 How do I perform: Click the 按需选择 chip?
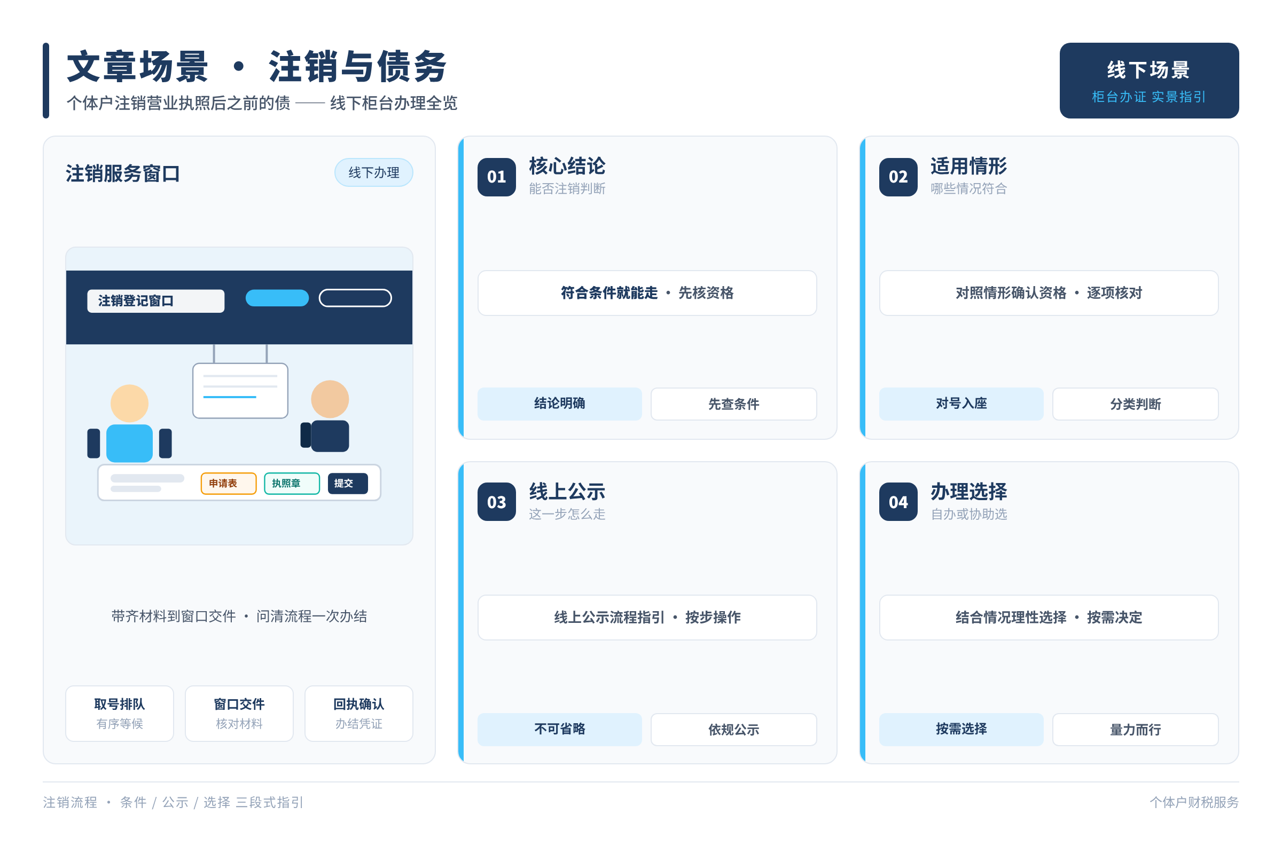click(961, 729)
